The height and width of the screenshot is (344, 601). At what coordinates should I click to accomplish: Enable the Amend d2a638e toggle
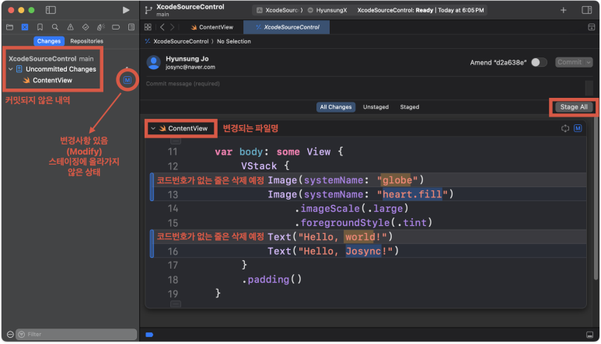point(539,62)
